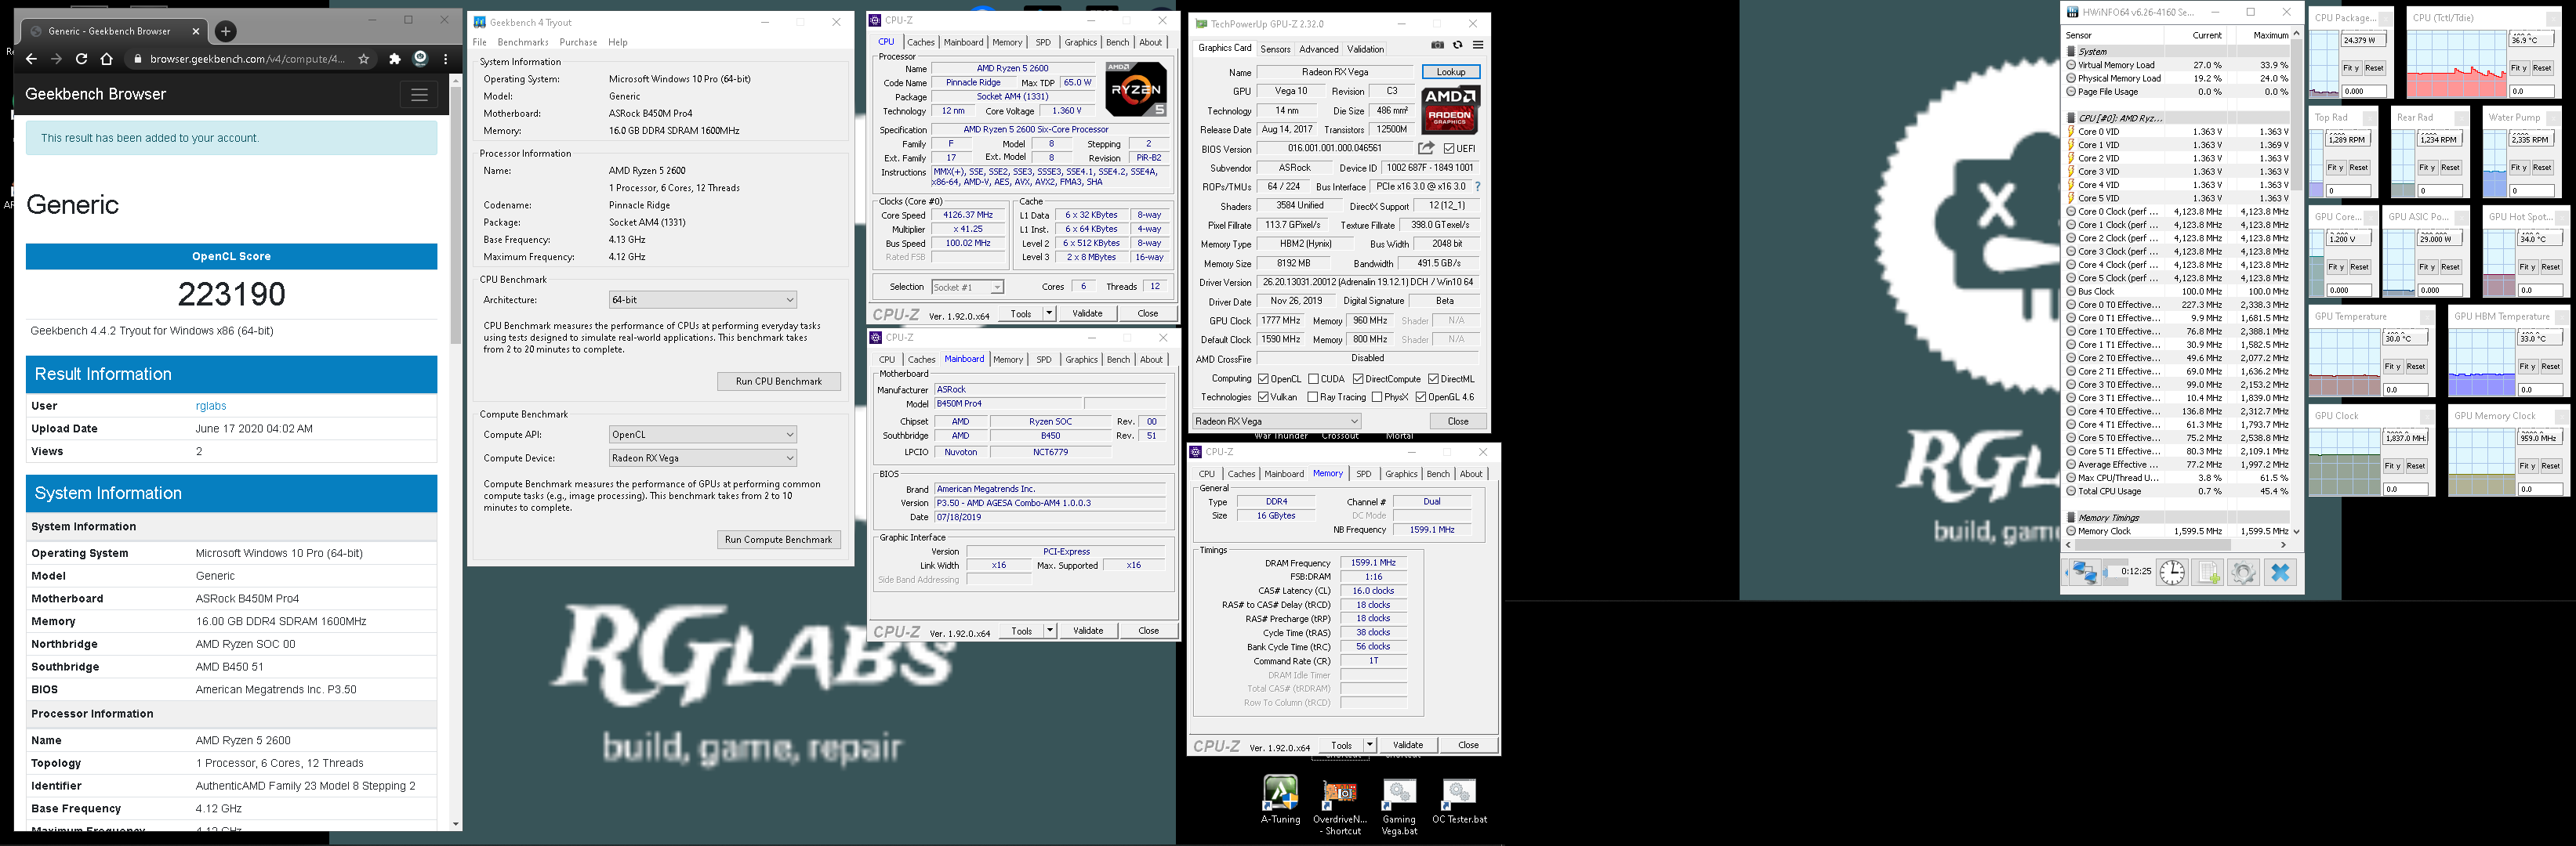This screenshot has width=2576, height=846.
Task: Open a new browser tab with plus
Action: click(226, 31)
